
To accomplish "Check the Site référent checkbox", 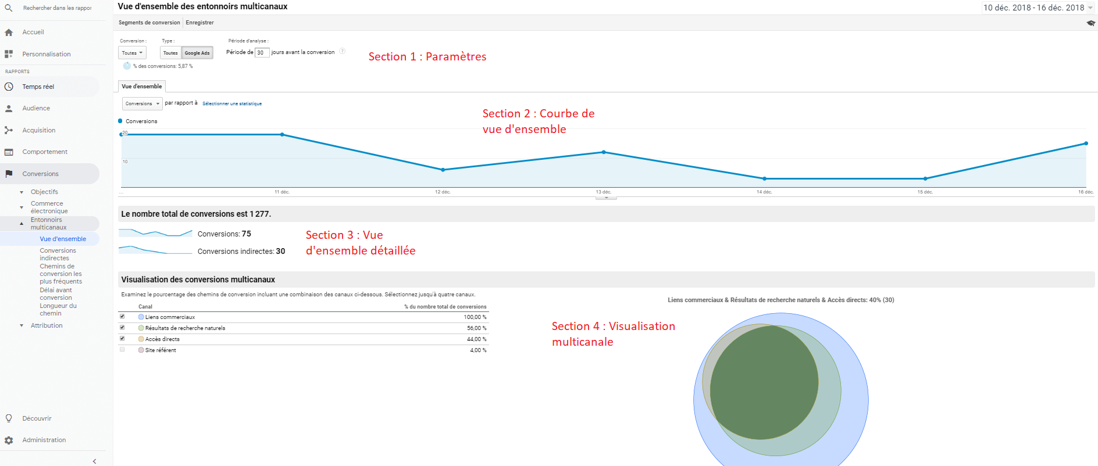I will point(122,350).
